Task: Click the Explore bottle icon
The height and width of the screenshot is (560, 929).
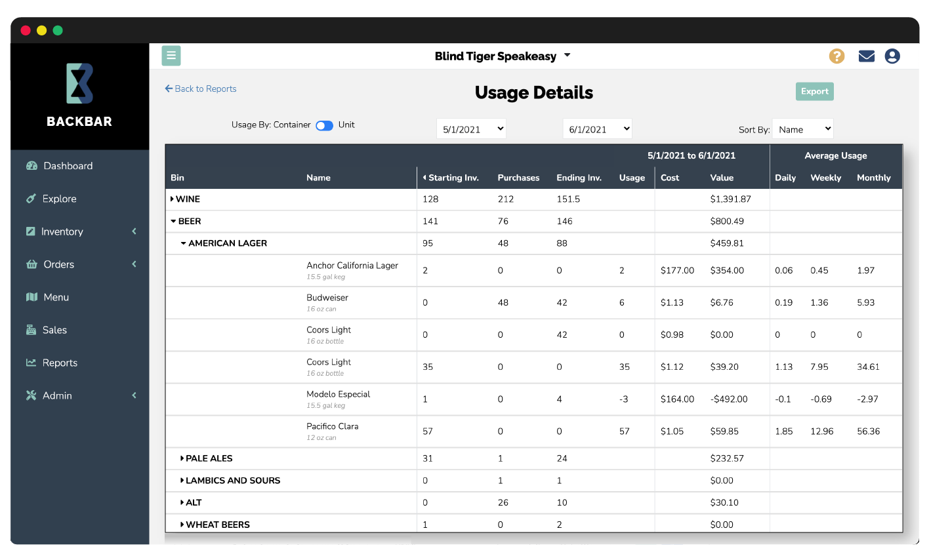Action: click(31, 199)
